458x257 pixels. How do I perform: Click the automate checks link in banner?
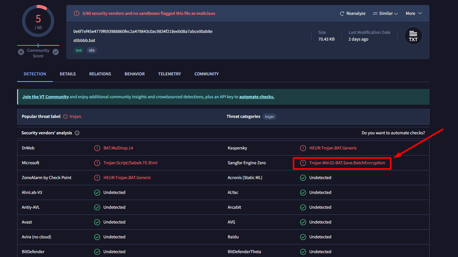(x=257, y=97)
